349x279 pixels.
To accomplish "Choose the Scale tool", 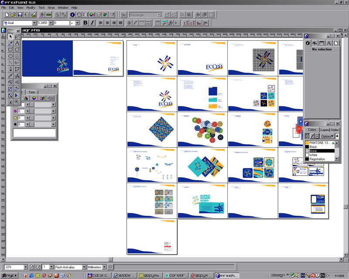I will click(10, 89).
